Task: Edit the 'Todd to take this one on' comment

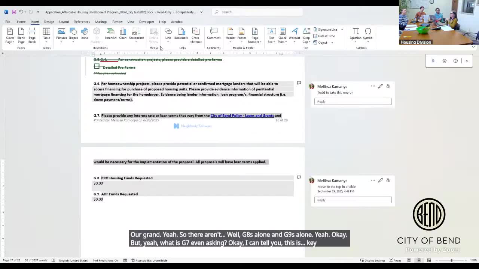Action: tap(381, 86)
